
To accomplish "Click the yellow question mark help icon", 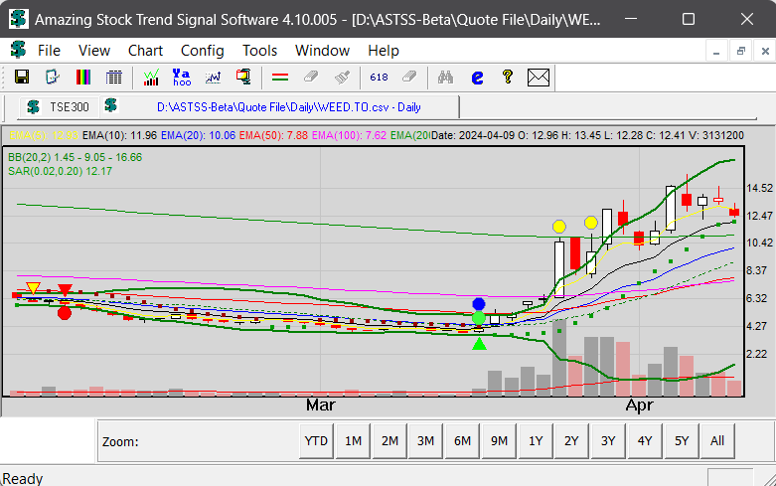I will point(507,77).
